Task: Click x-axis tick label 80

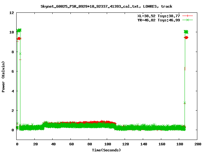Action: click(x=90, y=144)
